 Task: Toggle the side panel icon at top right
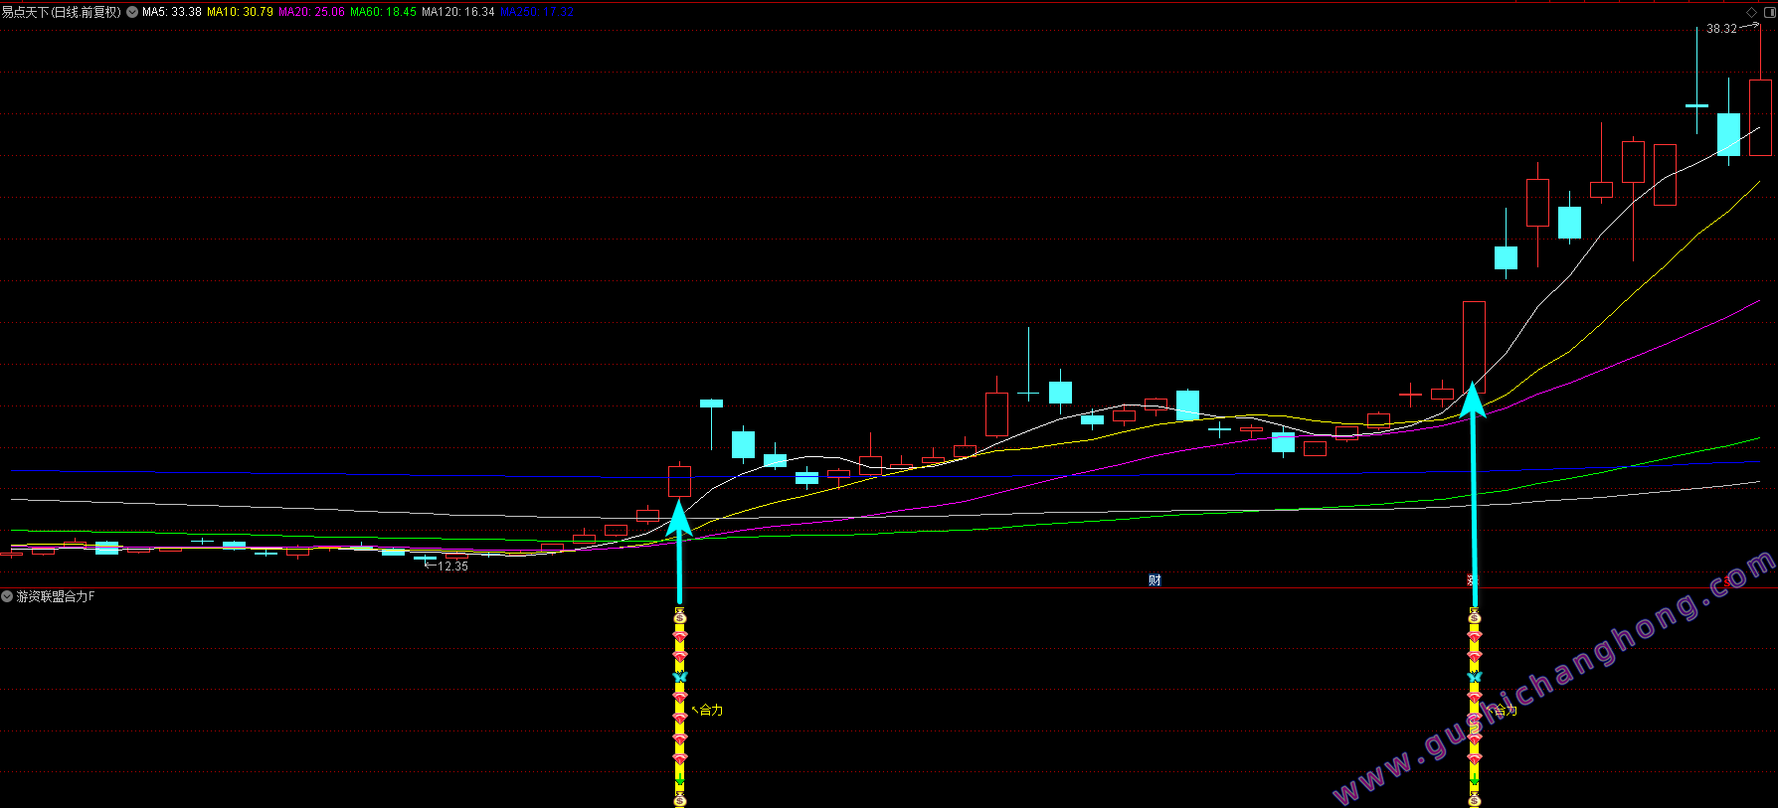[x=1769, y=12]
